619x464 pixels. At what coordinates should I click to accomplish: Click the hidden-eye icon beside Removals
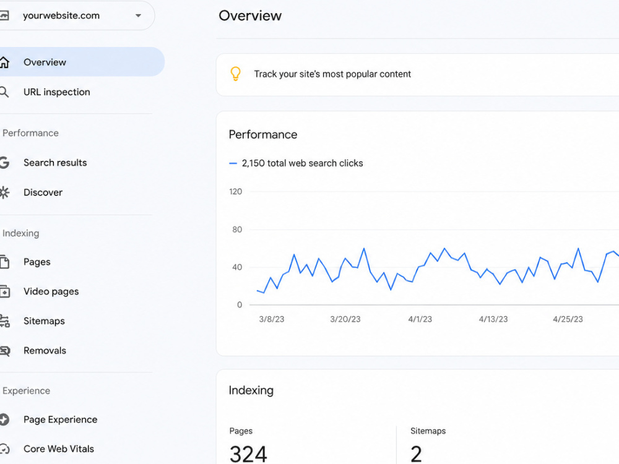click(5, 350)
